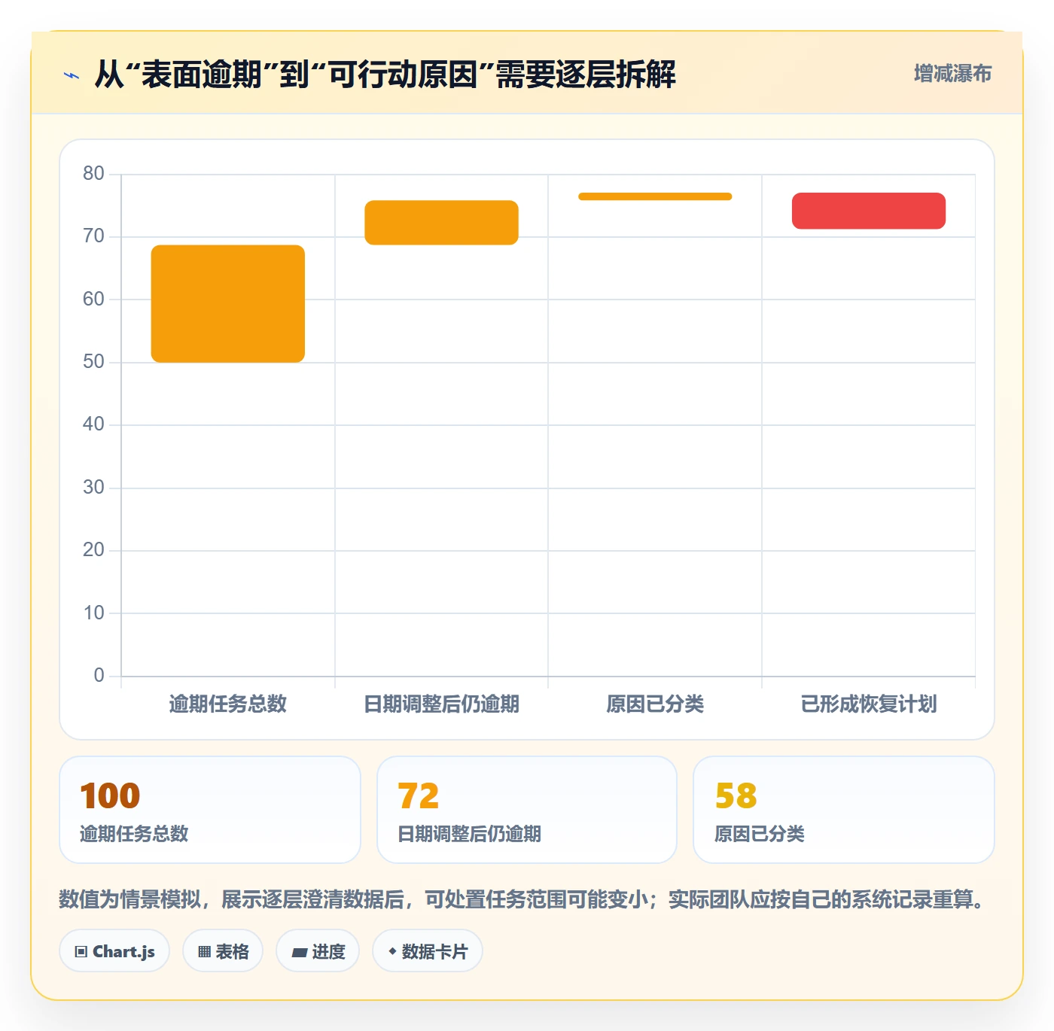Click the lightning bolt icon beside the title

pyautogui.click(x=72, y=75)
